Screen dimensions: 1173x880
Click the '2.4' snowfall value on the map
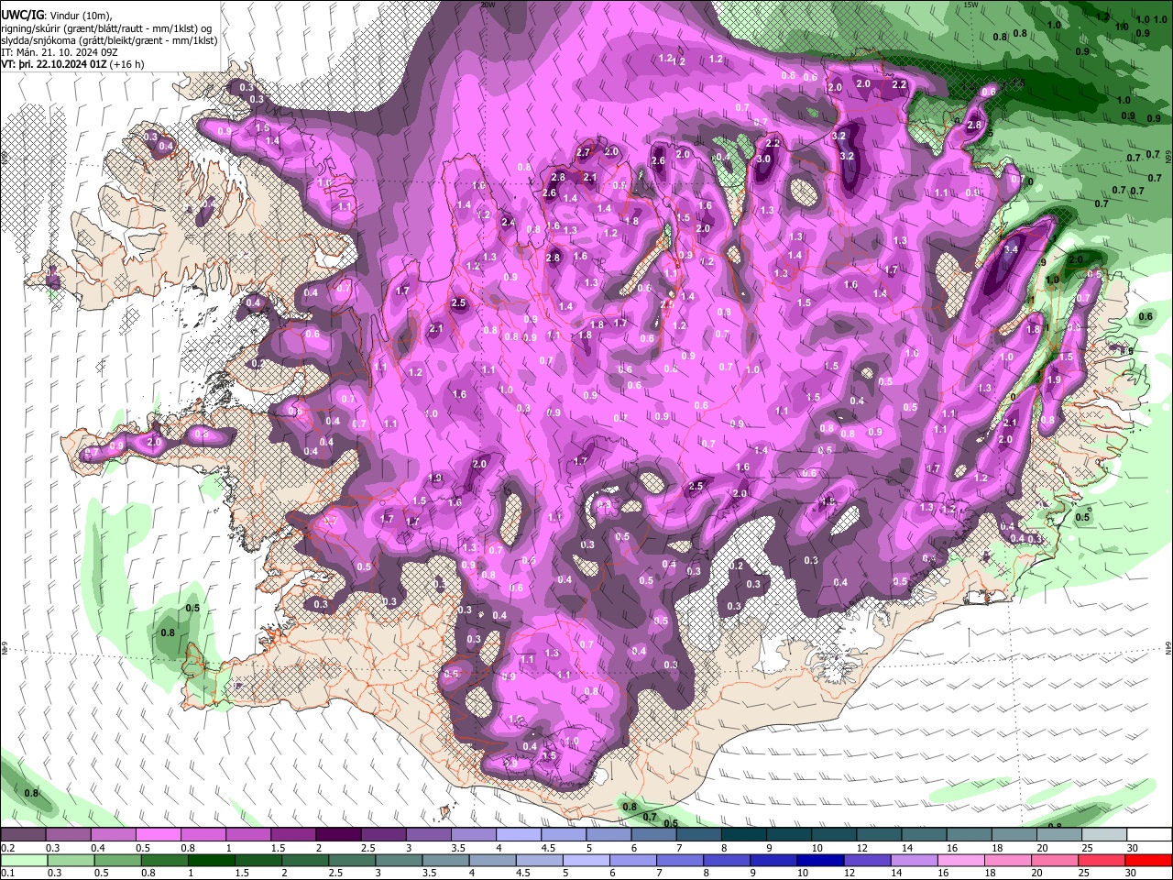click(x=508, y=222)
